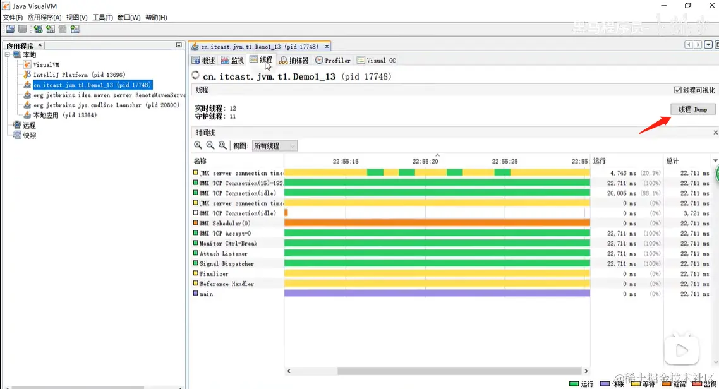Click the timeline scrollbar right arrow
The height and width of the screenshot is (389, 719).
click(x=586, y=371)
